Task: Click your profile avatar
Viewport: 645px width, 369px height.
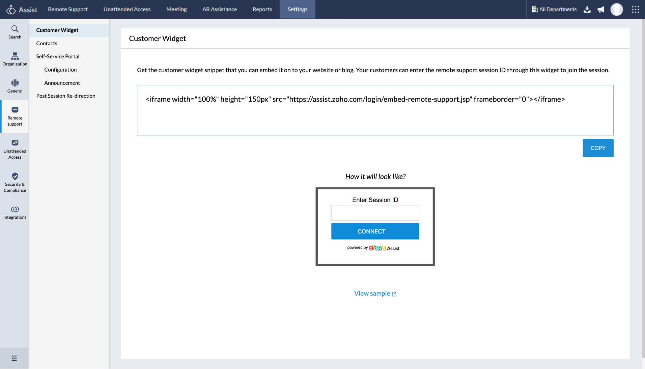Action: pos(617,9)
